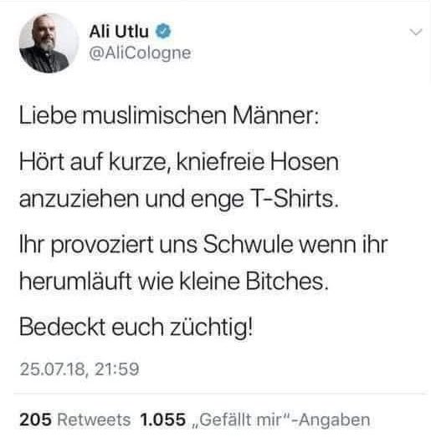Click the sentence "Bedeckt euch züchtig!"
Screen dimensions: 431x437
pyautogui.click(x=136, y=328)
